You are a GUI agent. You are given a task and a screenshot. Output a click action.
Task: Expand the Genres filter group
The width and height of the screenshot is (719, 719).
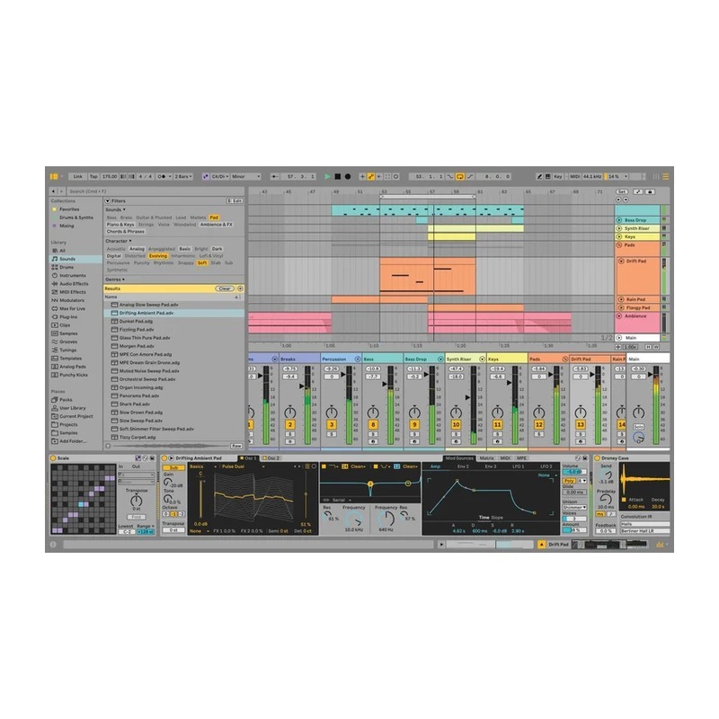[x=115, y=280]
